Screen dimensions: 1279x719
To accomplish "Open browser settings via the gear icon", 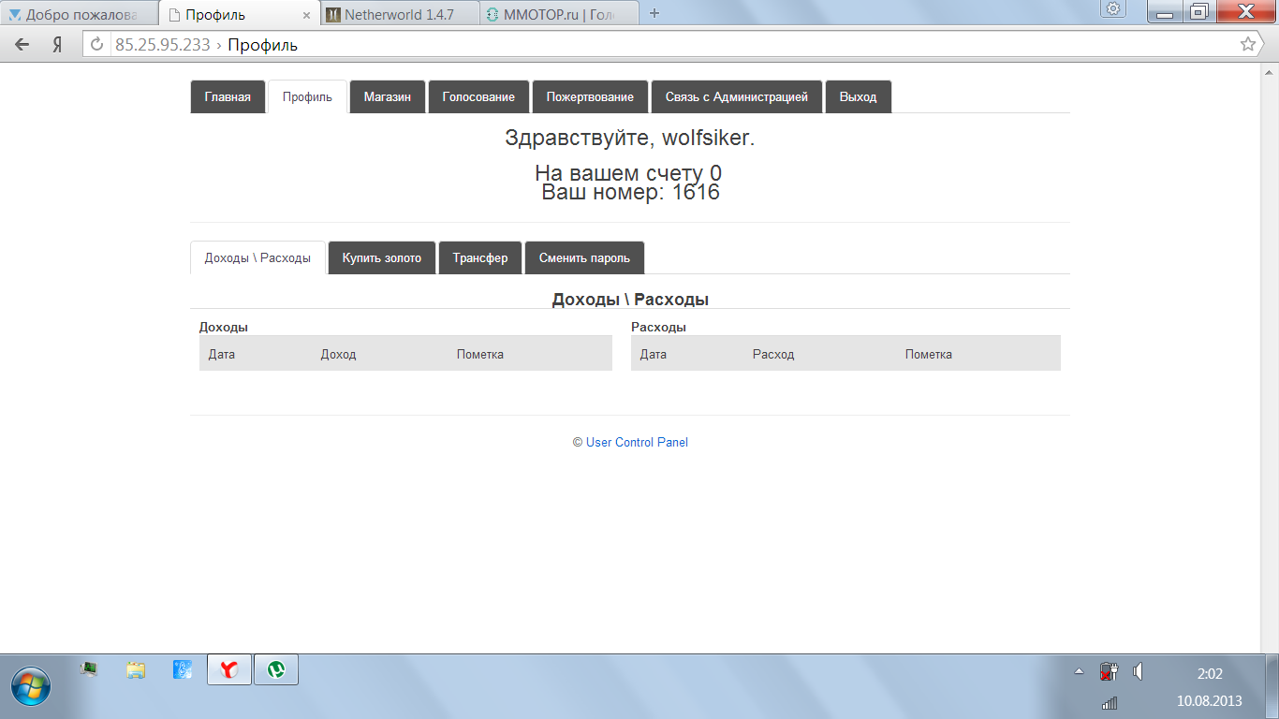I will coord(1113,9).
